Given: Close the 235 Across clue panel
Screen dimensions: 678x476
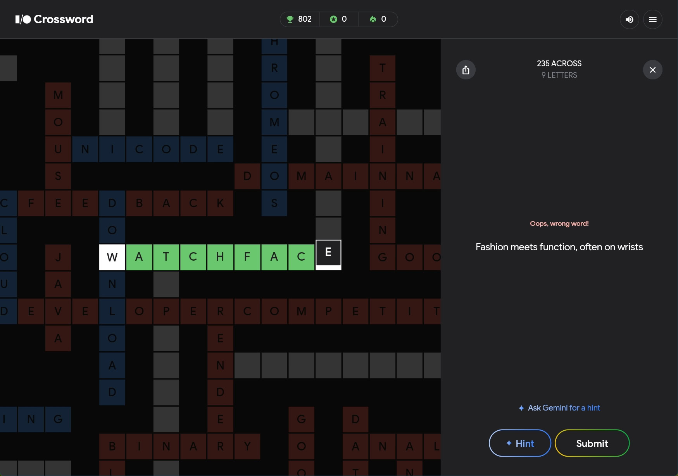Looking at the screenshot, I should (652, 70).
